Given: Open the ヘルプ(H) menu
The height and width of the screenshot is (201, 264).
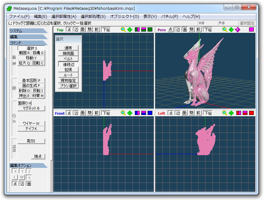Looking at the screenshot, I should [x=191, y=17].
